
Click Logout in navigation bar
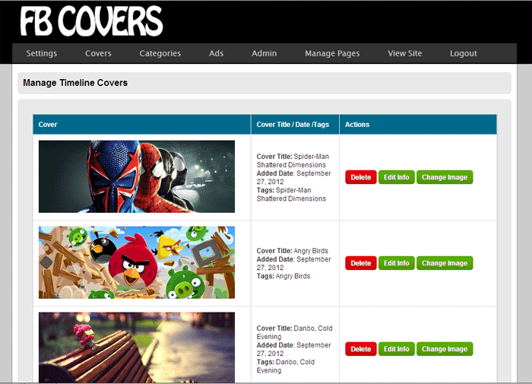coord(464,53)
